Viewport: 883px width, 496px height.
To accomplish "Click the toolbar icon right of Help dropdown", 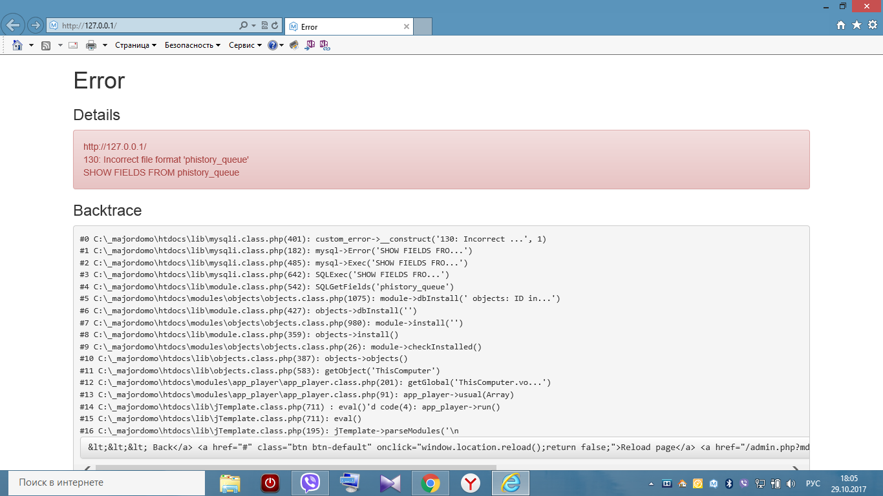I will pos(294,45).
